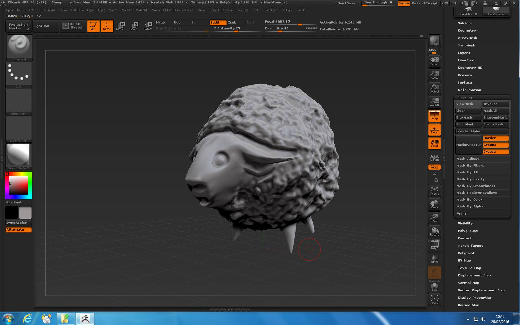This screenshot has width=520, height=325.
Task: Open the Dots stroke picker
Action: point(19,75)
